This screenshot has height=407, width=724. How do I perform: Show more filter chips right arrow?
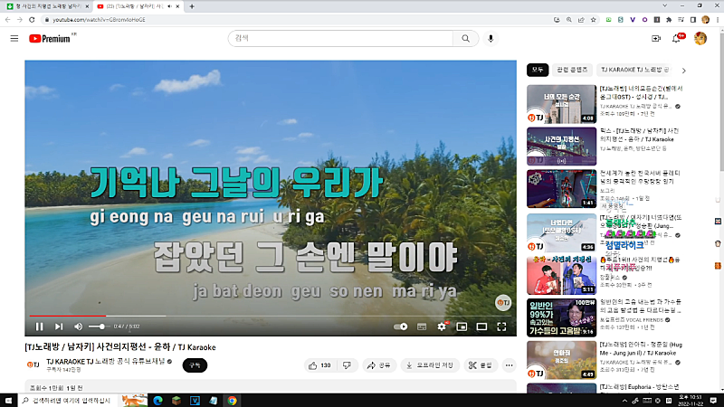click(x=684, y=71)
